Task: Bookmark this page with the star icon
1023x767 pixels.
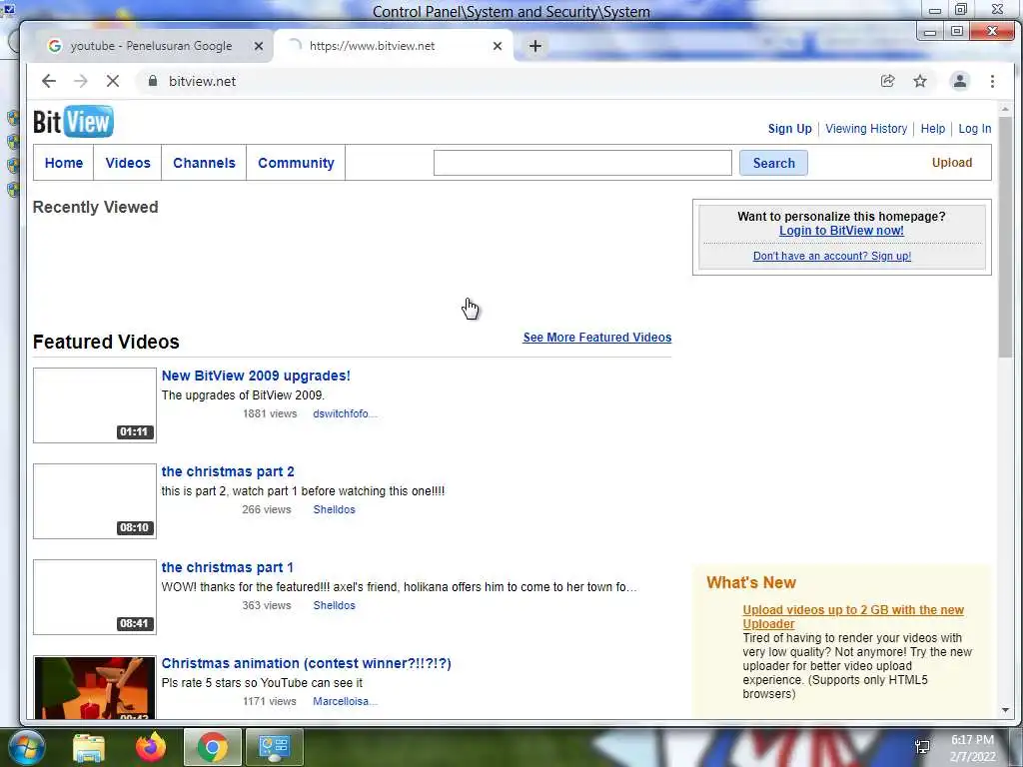Action: pyautogui.click(x=920, y=81)
